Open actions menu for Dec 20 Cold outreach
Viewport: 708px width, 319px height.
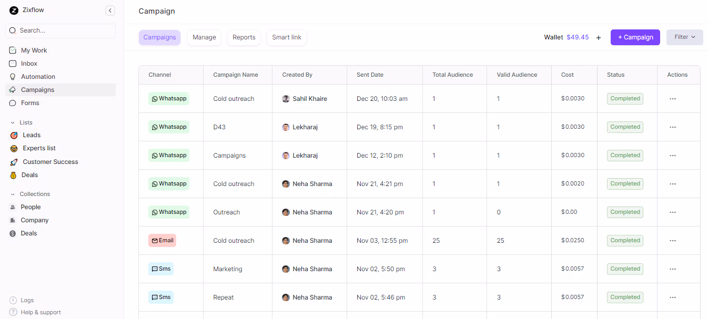pyautogui.click(x=673, y=99)
